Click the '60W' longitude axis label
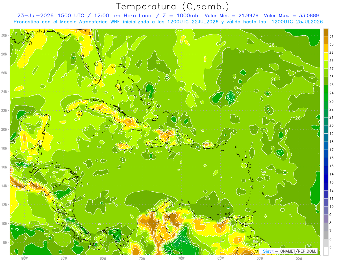 (x=260, y=258)
